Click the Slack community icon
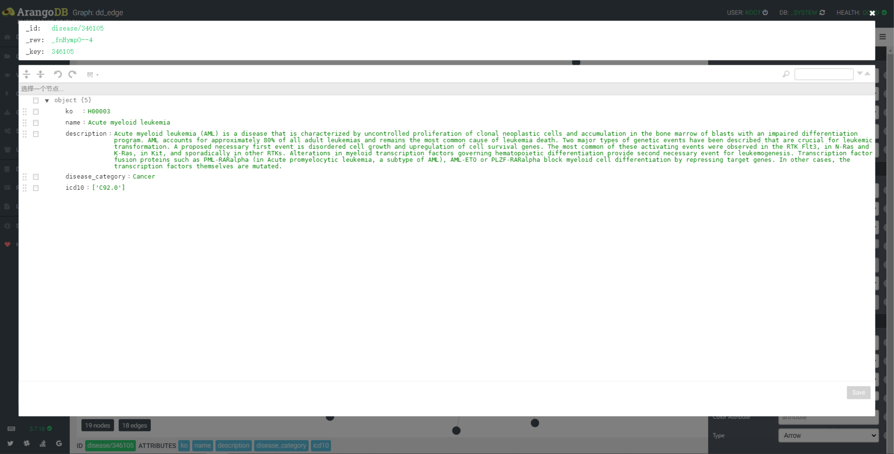 point(27,443)
